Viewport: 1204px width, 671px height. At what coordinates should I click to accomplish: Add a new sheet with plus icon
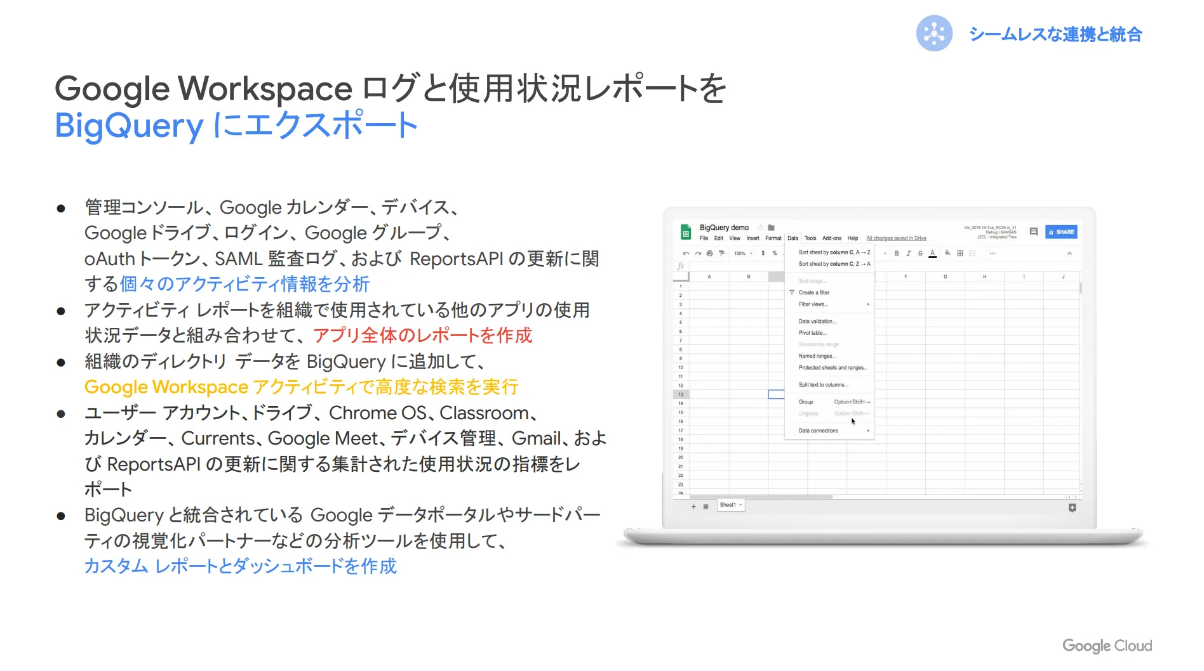click(x=693, y=507)
